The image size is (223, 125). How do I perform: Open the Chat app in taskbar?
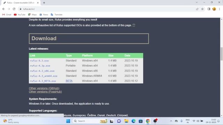[x=119, y=121]
